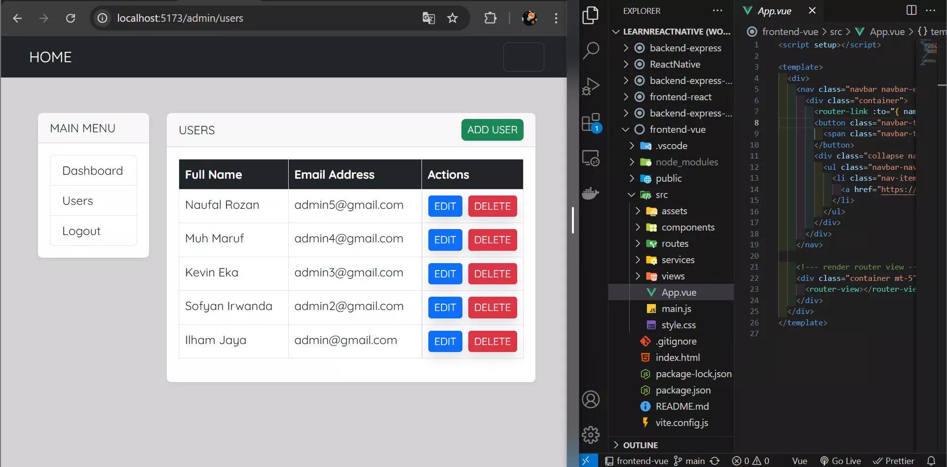Screen dimensions: 947x467
Task: Click the synchronize changes icon
Action: pos(715,461)
